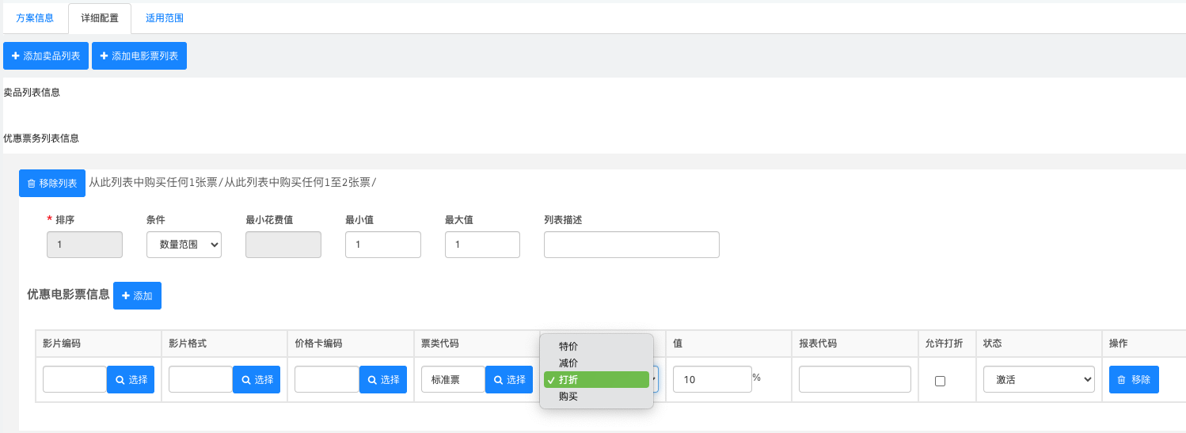Click 选择 next to the 价格卡编码 field
This screenshot has width=1186, height=433.
pos(383,379)
